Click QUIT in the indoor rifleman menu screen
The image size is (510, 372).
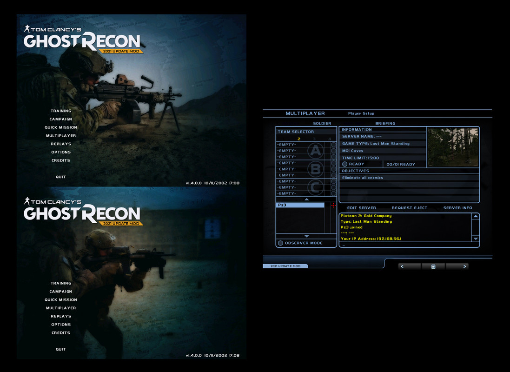[x=61, y=350]
